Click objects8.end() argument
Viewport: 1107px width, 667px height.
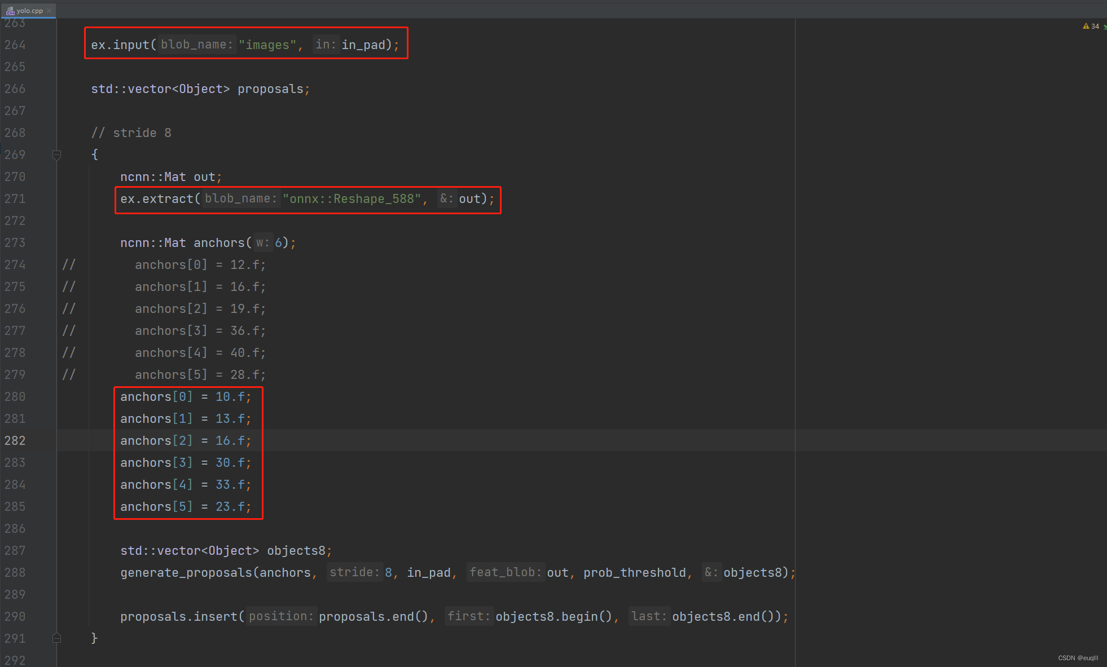[x=723, y=616]
